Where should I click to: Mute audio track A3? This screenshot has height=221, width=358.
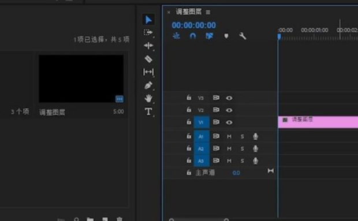[229, 161]
